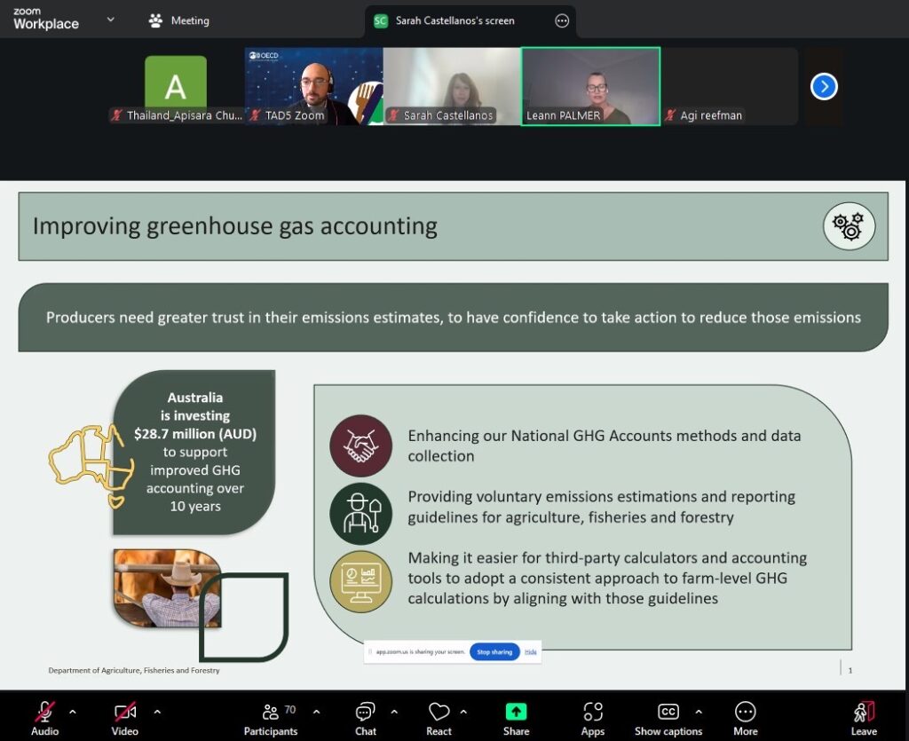909x741 pixels.
Task: Click the green Share screen icon
Action: pos(516,713)
